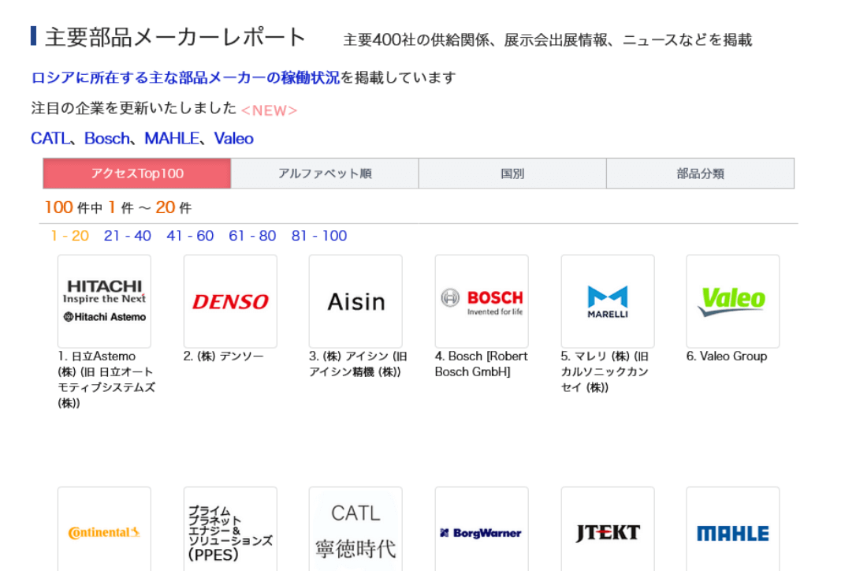Open the Bosch featured company link
This screenshot has height=571, width=856.
click(107, 139)
